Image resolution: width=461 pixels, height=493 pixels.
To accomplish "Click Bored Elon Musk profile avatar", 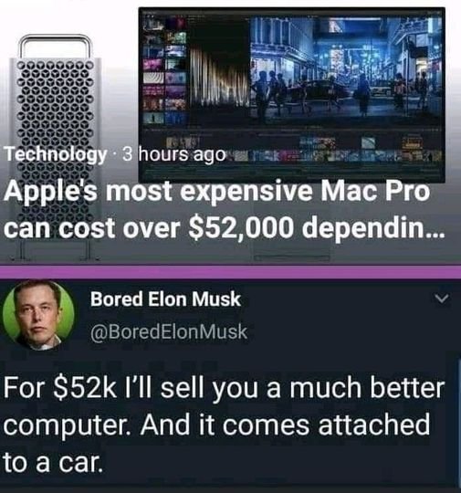I will point(38,315).
